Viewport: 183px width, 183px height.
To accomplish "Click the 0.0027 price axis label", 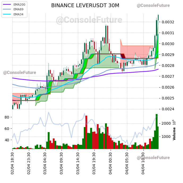I will tap(168, 76).
